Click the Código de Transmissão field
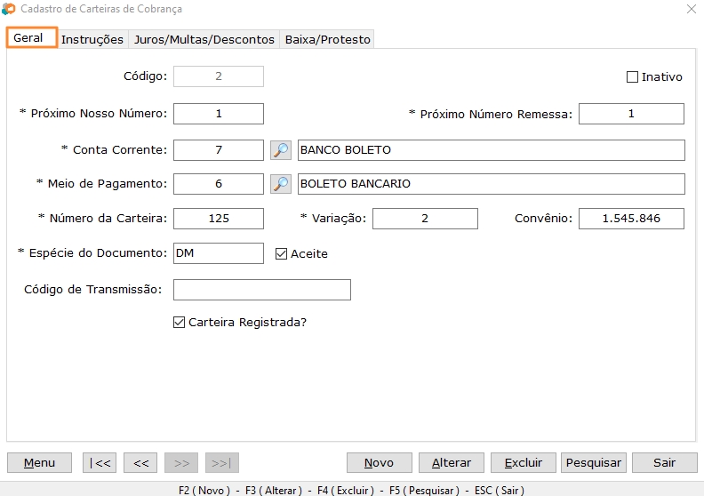This screenshot has width=704, height=496. coord(261,290)
